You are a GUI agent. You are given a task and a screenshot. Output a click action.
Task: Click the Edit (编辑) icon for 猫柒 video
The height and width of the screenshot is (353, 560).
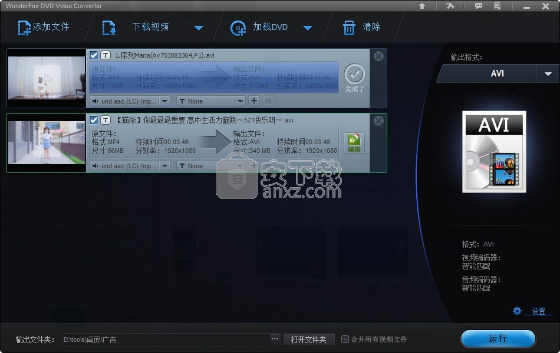(x=354, y=143)
